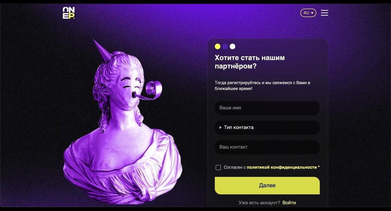Click the statue's cartoon smiling eyes
Viewport: 391px width, 211px height.
[x=132, y=83]
